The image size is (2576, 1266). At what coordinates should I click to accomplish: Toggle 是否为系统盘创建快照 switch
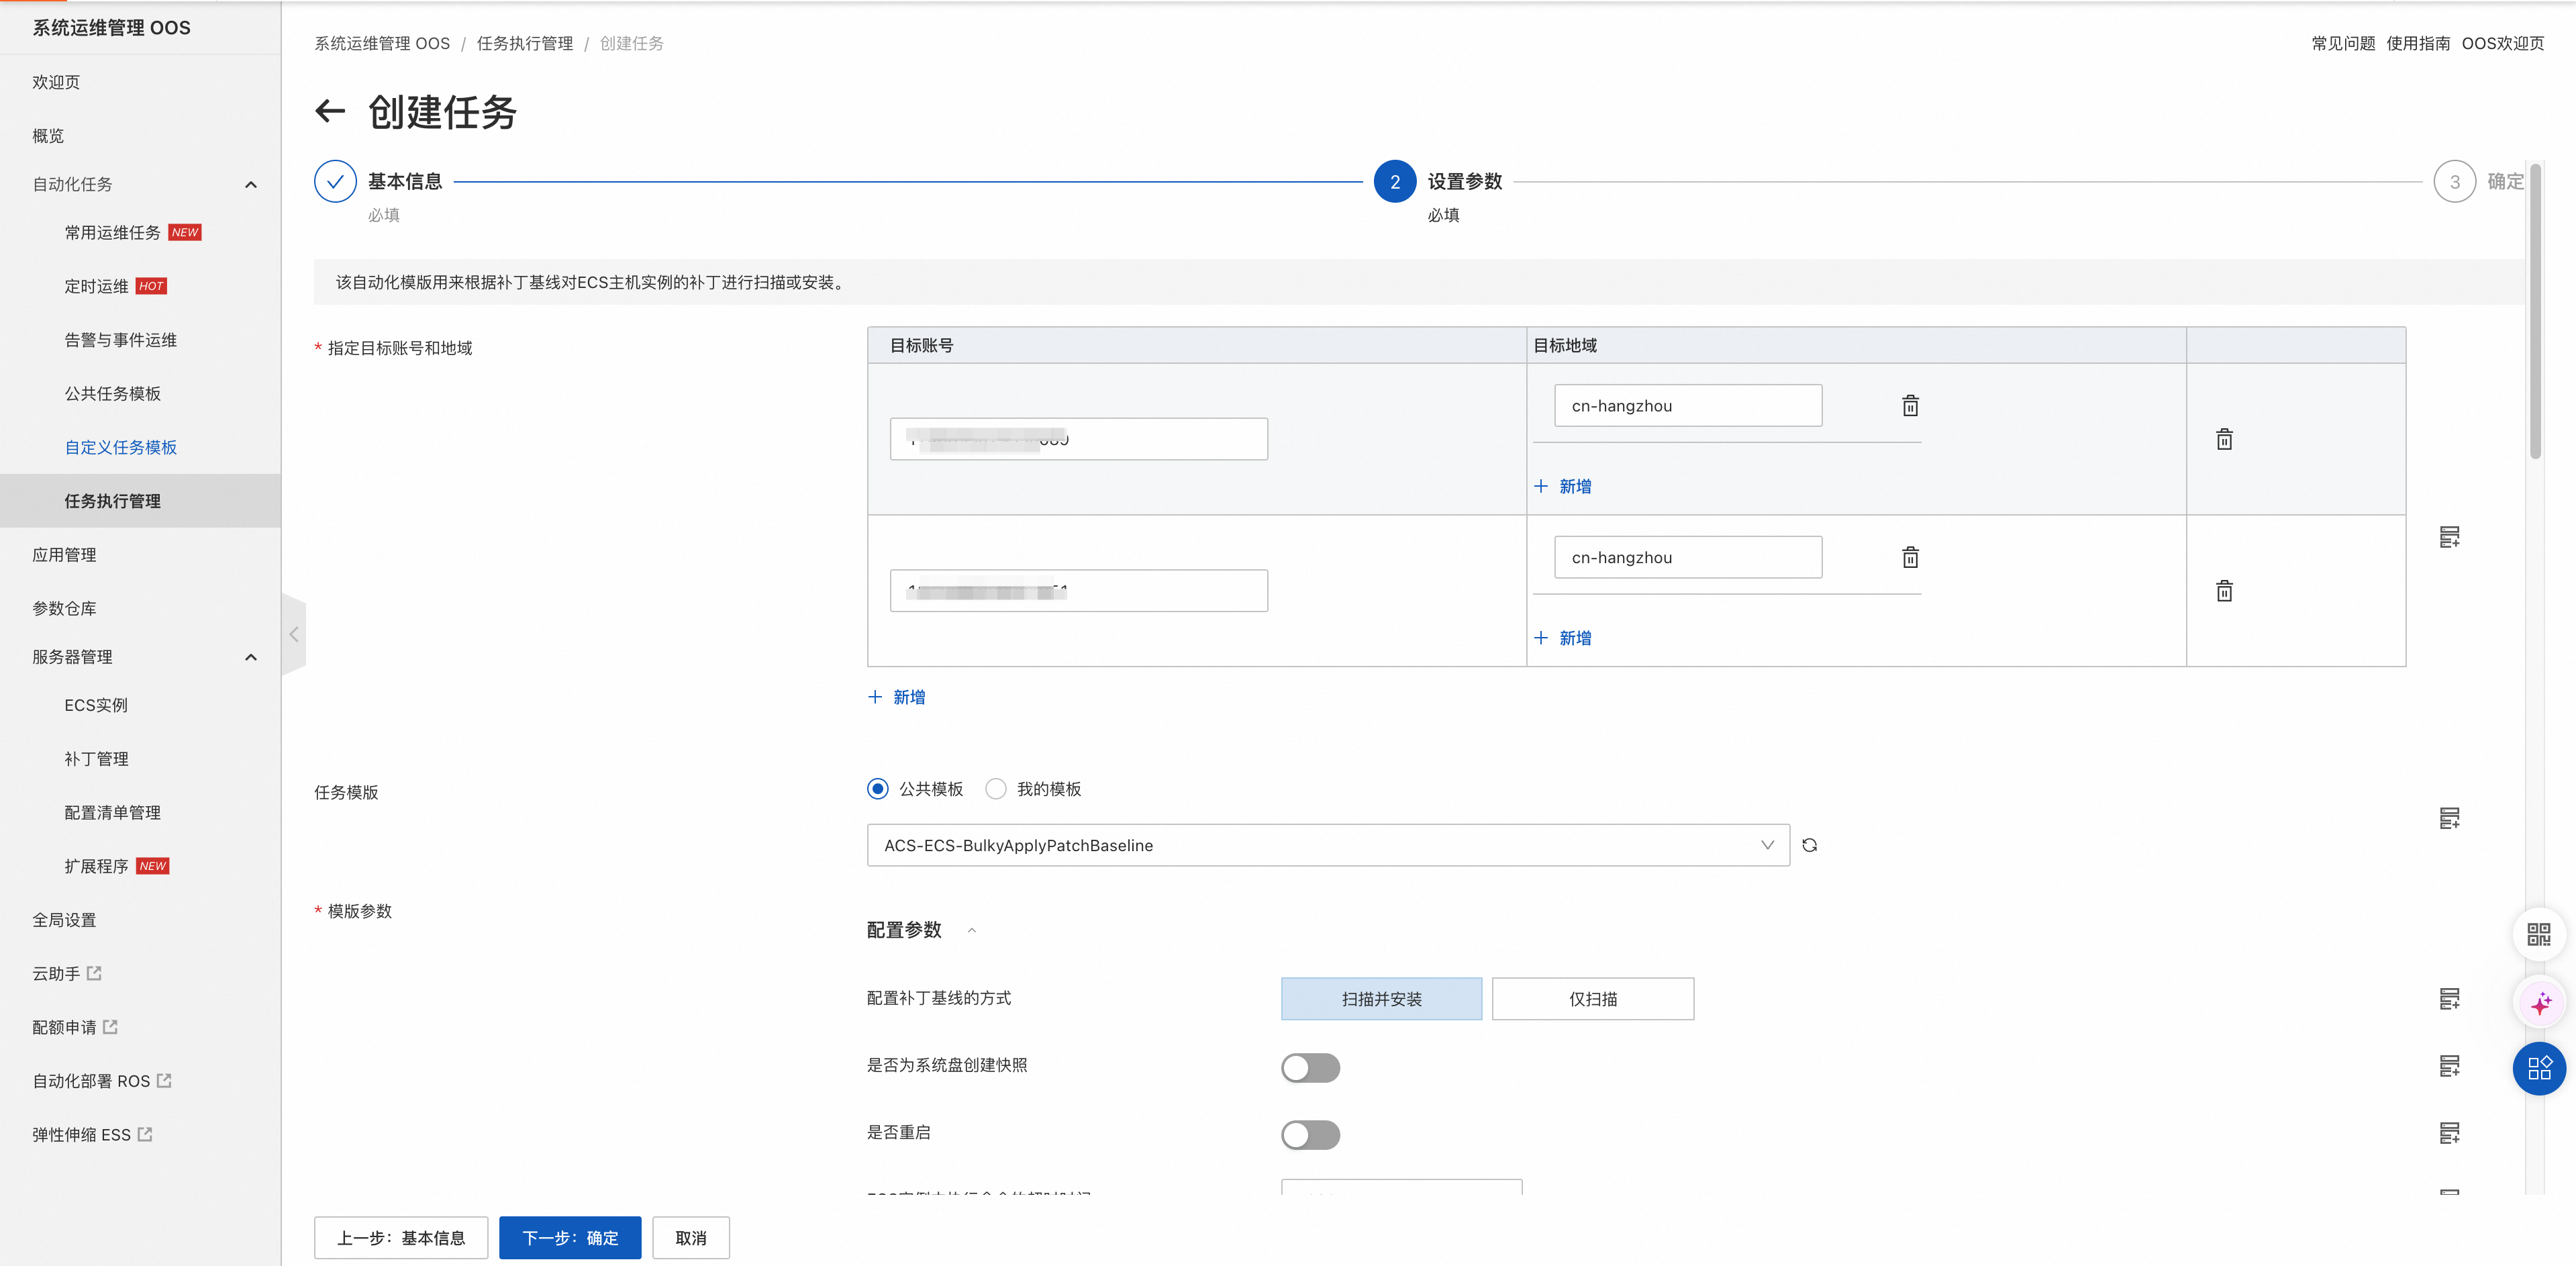(1310, 1068)
